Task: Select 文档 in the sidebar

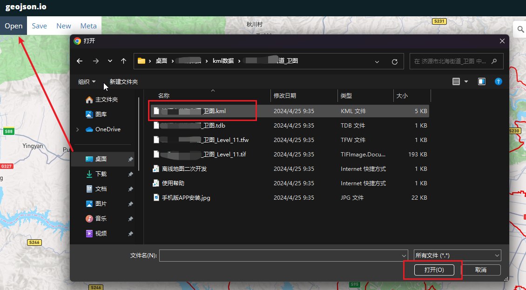Action: pyautogui.click(x=97, y=189)
